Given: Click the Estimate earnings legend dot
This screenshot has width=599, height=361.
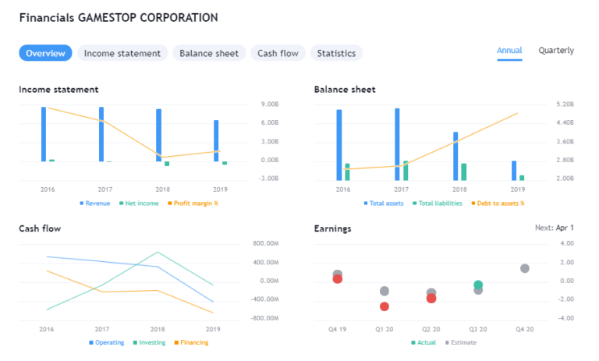Looking at the screenshot, I should tap(447, 342).
